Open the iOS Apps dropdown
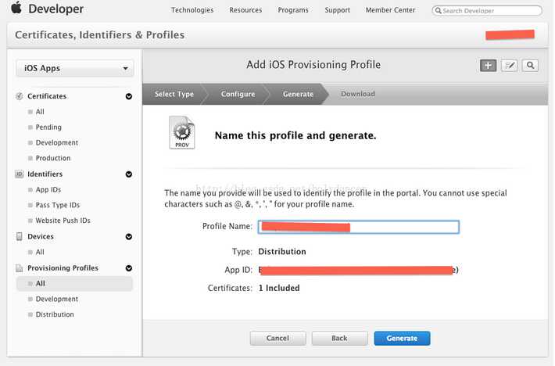This screenshot has width=555, height=366. coord(75,68)
